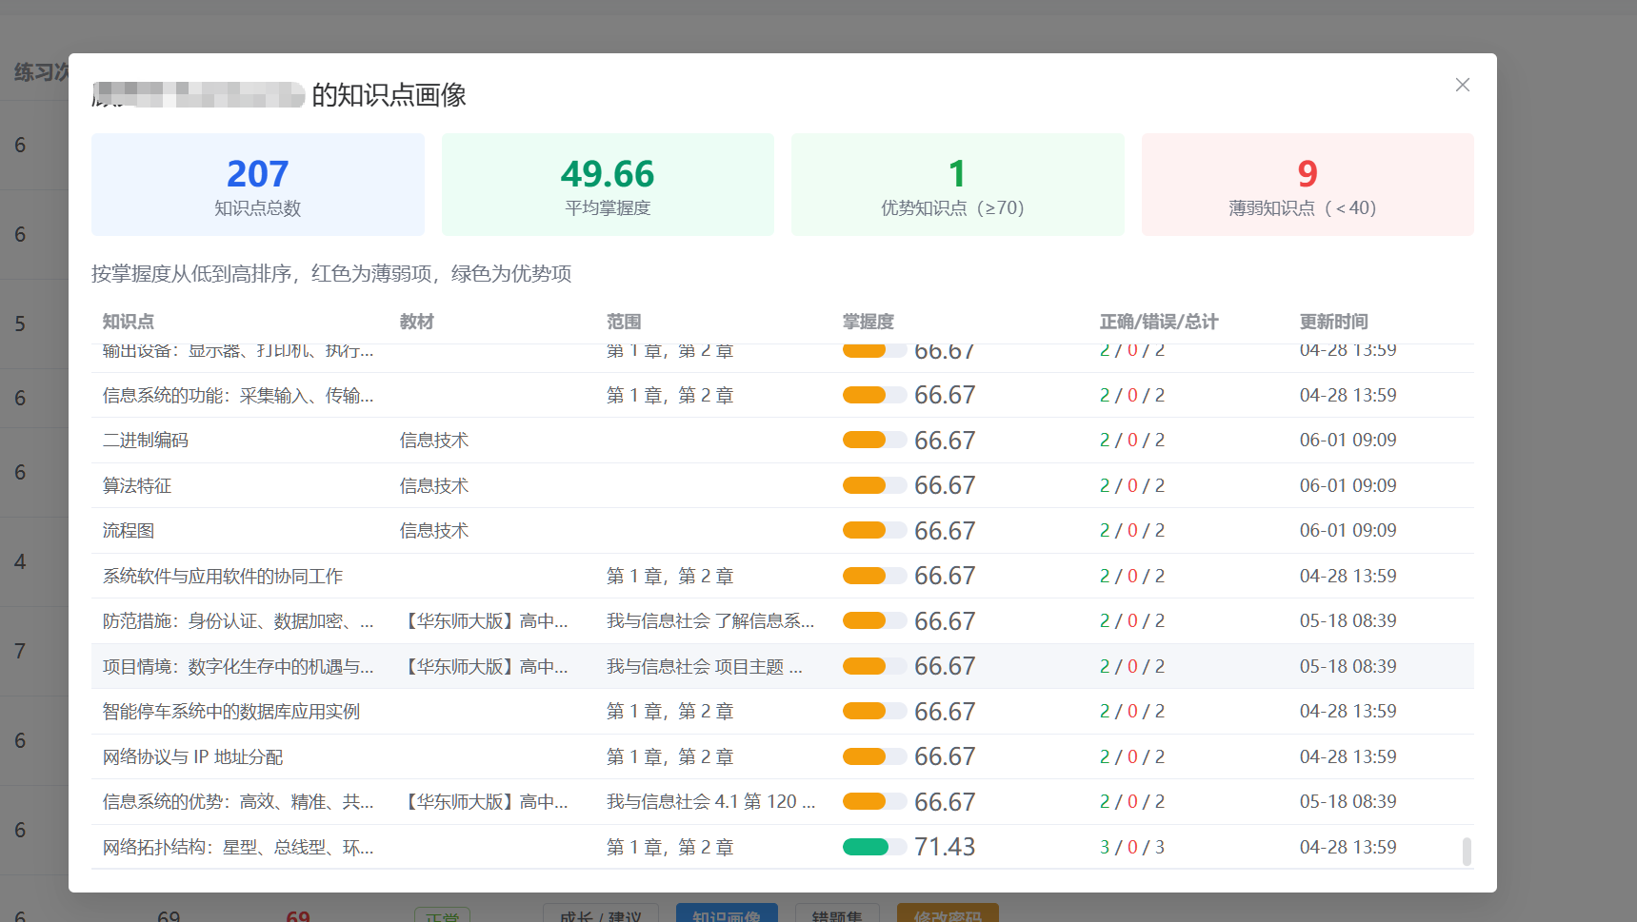The height and width of the screenshot is (922, 1637).
Task: Click the 范围 column header
Action: pyautogui.click(x=624, y=322)
